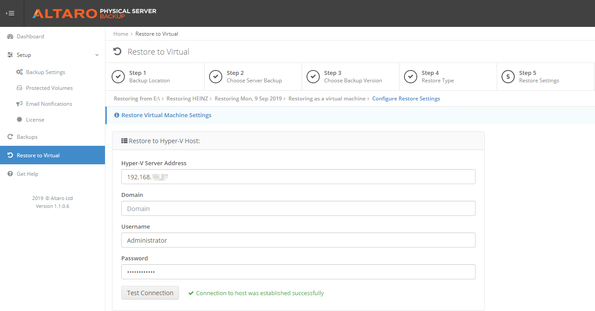Open Dashboard from the sidebar
The width and height of the screenshot is (595, 311).
pos(30,37)
